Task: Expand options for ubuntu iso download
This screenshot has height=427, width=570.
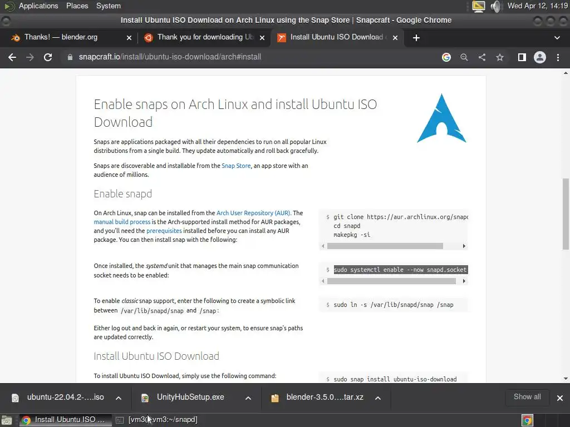Action: pos(119,398)
